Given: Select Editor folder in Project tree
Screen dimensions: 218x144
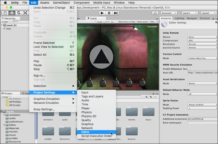Looking at the screenshot, I should pos(11,125).
